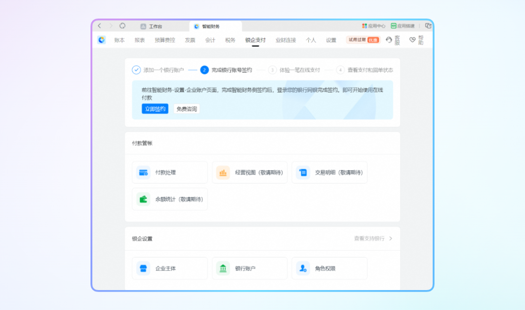Click the 交易明细 document icon
525x310 pixels.
coord(303,172)
